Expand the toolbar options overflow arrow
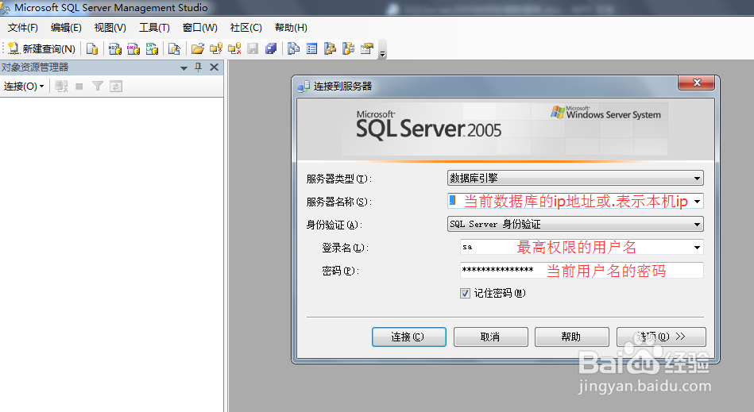Viewport: 754px width, 412px height. point(383,54)
